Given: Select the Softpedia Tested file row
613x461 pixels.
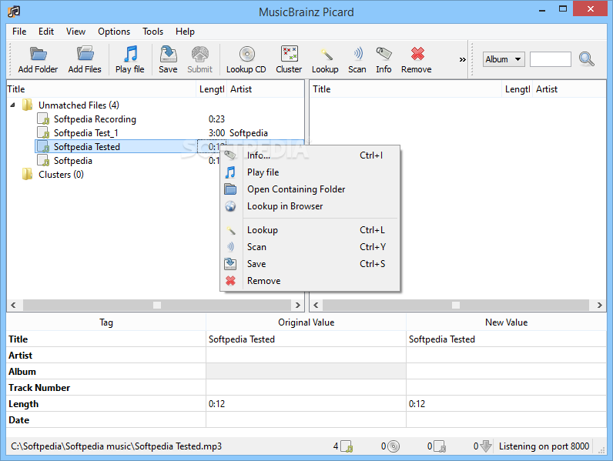Looking at the screenshot, I should click(x=169, y=147).
